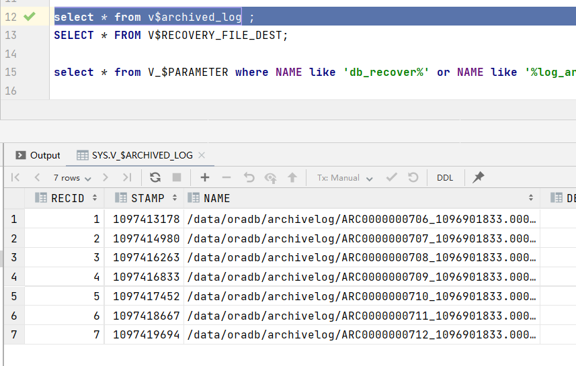This screenshot has height=366, width=576.
Task: Open the Tx: Manual transaction mode dropdown
Action: click(x=345, y=178)
